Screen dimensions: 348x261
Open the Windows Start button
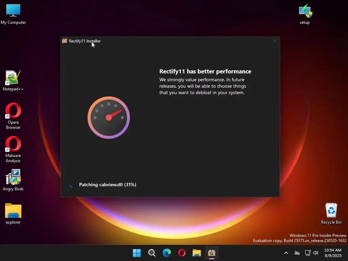[137, 253]
